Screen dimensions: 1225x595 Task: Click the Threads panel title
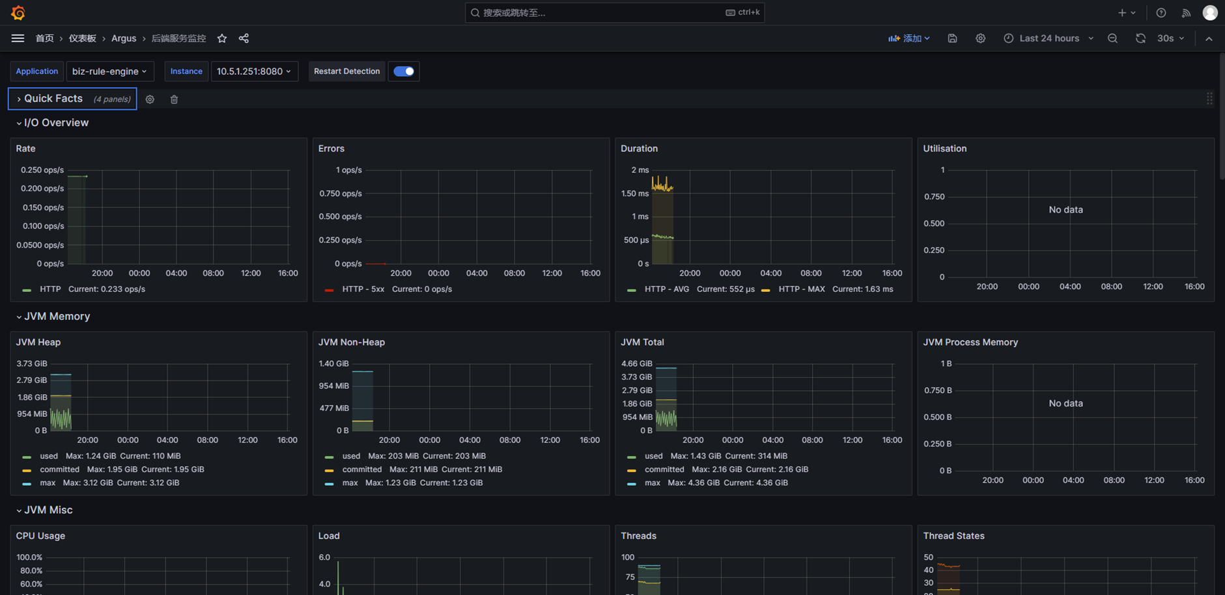click(638, 536)
